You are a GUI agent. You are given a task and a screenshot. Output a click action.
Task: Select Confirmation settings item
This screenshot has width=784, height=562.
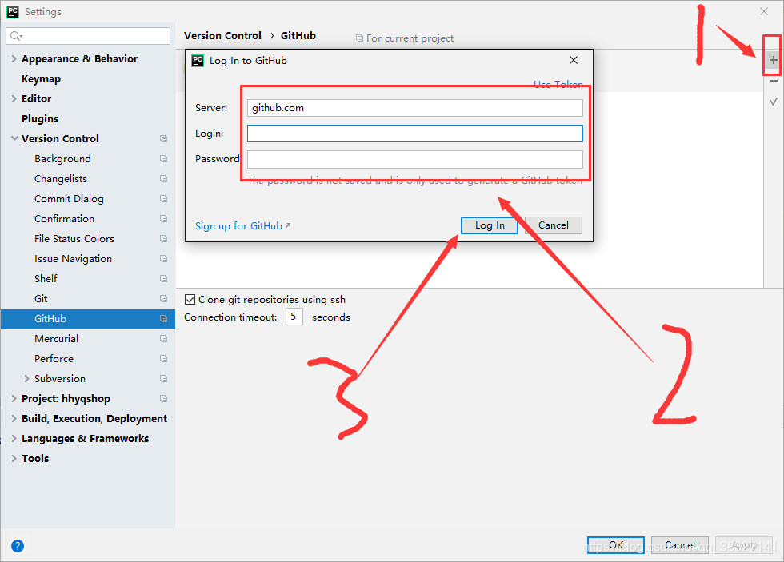tap(64, 219)
